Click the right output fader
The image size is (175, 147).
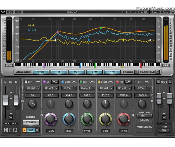click(x=169, y=98)
